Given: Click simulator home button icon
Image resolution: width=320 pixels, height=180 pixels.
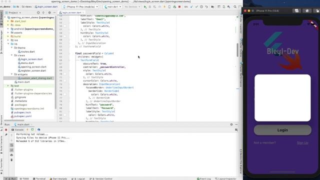Looking at the screenshot, I should [x=307, y=11].
